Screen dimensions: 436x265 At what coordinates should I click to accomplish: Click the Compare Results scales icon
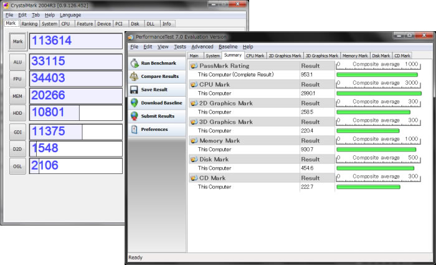point(135,76)
